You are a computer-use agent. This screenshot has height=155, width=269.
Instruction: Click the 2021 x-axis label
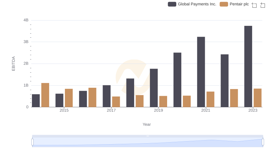coord(205,110)
